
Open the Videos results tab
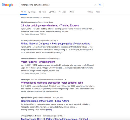[53, 12]
